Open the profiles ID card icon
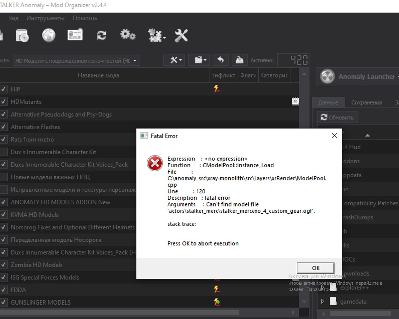The image size is (399, 319). tap(75, 35)
